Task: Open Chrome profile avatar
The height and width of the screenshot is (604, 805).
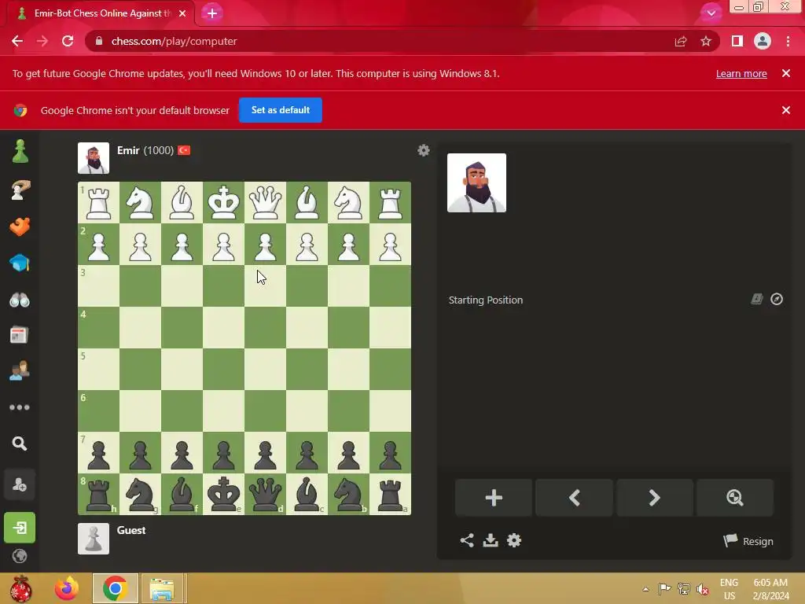Action: coord(763,41)
